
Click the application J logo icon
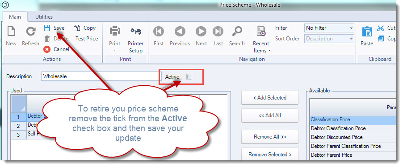pos(5,5)
